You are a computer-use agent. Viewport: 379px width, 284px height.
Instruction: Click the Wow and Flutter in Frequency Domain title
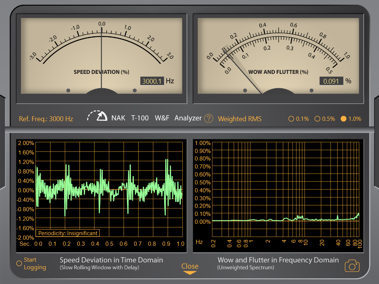coord(278,260)
